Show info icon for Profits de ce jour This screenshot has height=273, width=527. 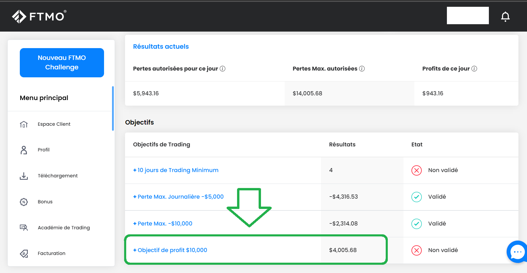[474, 69]
